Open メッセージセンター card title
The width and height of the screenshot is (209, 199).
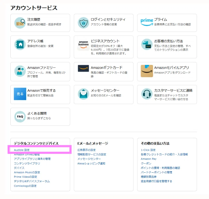[x=105, y=90]
